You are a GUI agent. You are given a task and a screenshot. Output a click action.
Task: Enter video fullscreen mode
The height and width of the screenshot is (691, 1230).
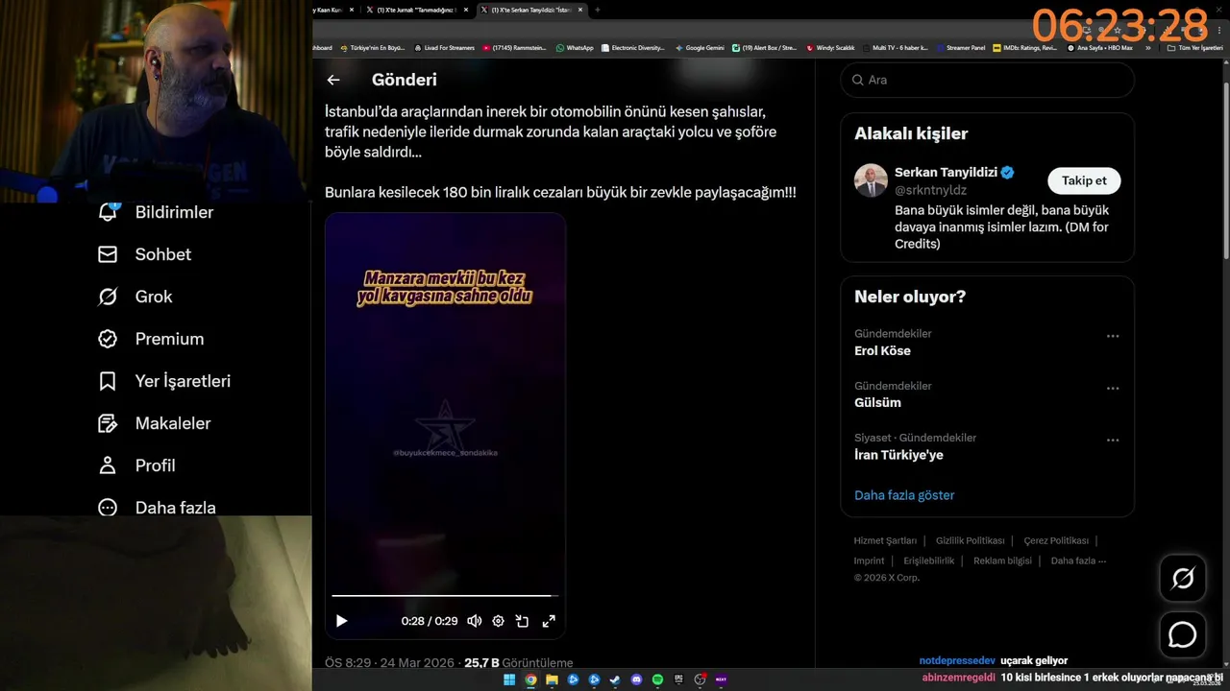(549, 621)
